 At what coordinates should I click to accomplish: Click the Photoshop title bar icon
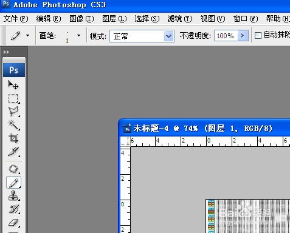pyautogui.click(x=5, y=4)
